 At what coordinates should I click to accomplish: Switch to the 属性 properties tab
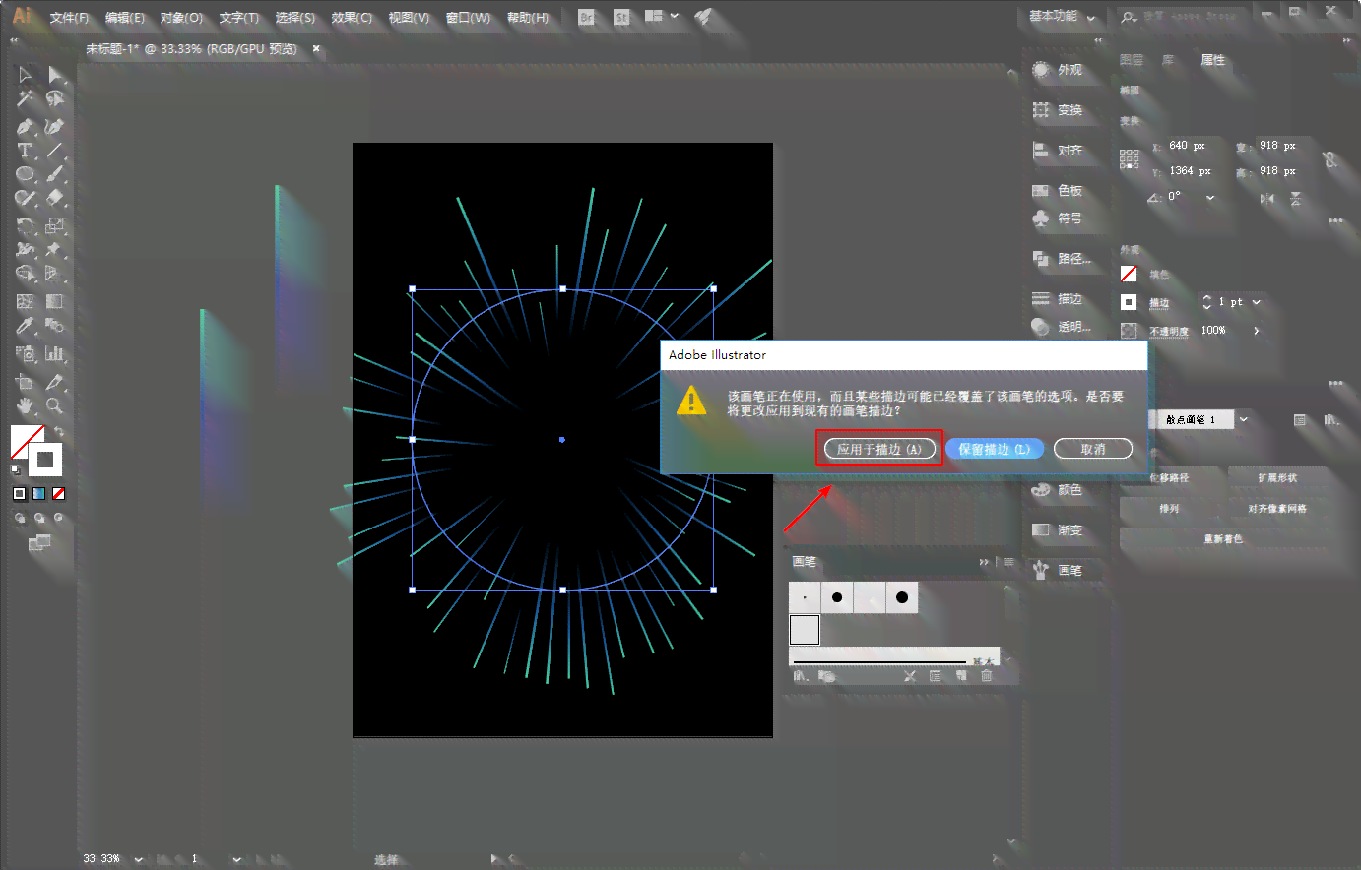(1213, 60)
